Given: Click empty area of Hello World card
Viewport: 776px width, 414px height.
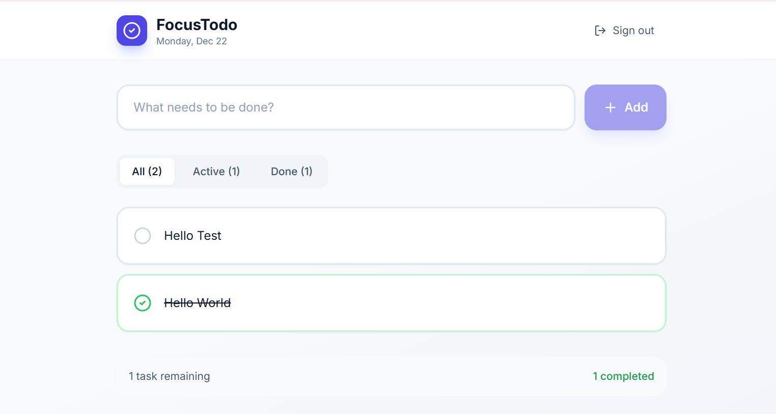Looking at the screenshot, I should point(433,303).
